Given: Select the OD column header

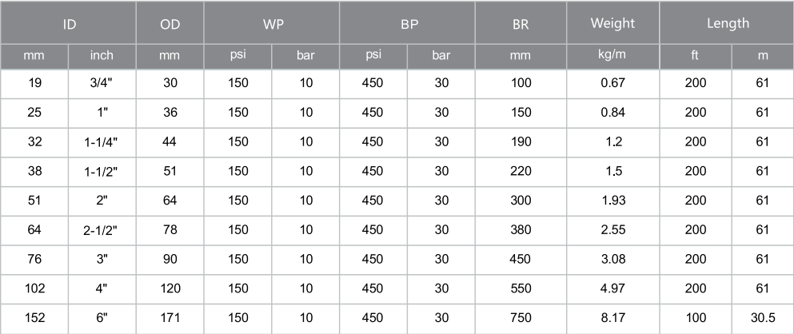Looking at the screenshot, I should [170, 22].
